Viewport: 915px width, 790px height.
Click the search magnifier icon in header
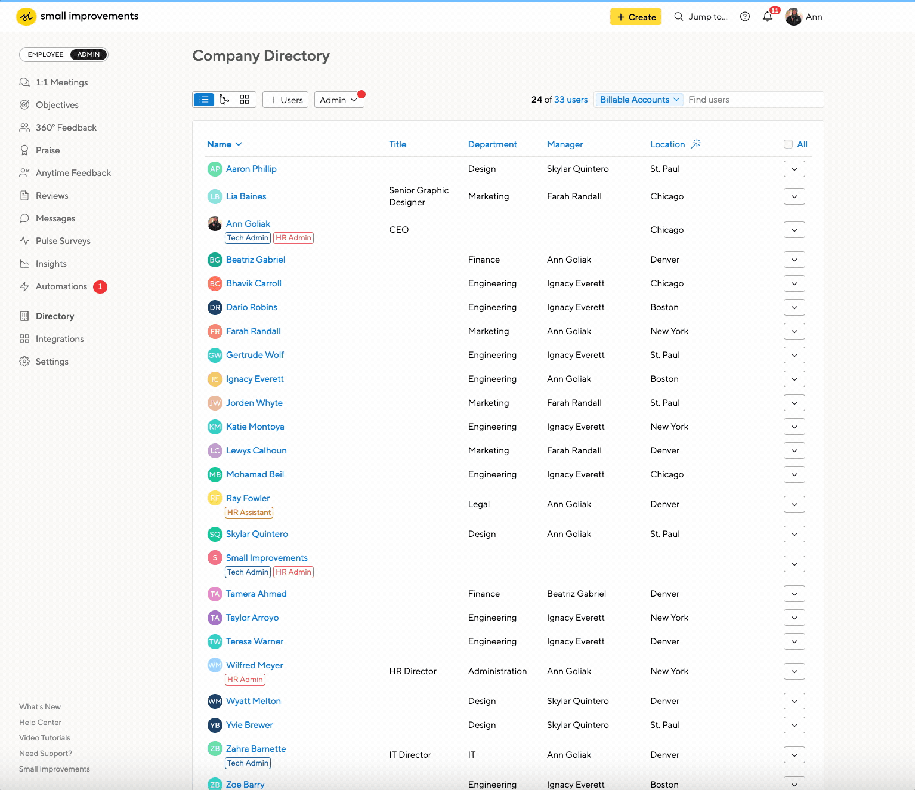tap(679, 17)
